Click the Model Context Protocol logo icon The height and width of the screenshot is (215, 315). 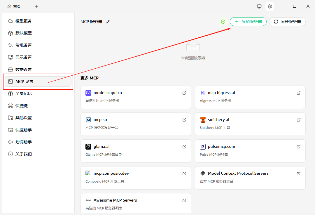pos(203,173)
